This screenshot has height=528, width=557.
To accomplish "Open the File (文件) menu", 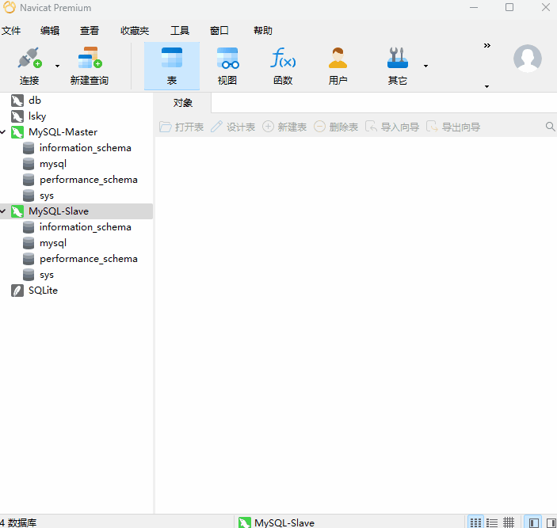I will (x=11, y=31).
